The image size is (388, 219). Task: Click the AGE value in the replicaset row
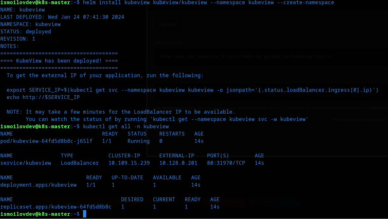(215, 207)
